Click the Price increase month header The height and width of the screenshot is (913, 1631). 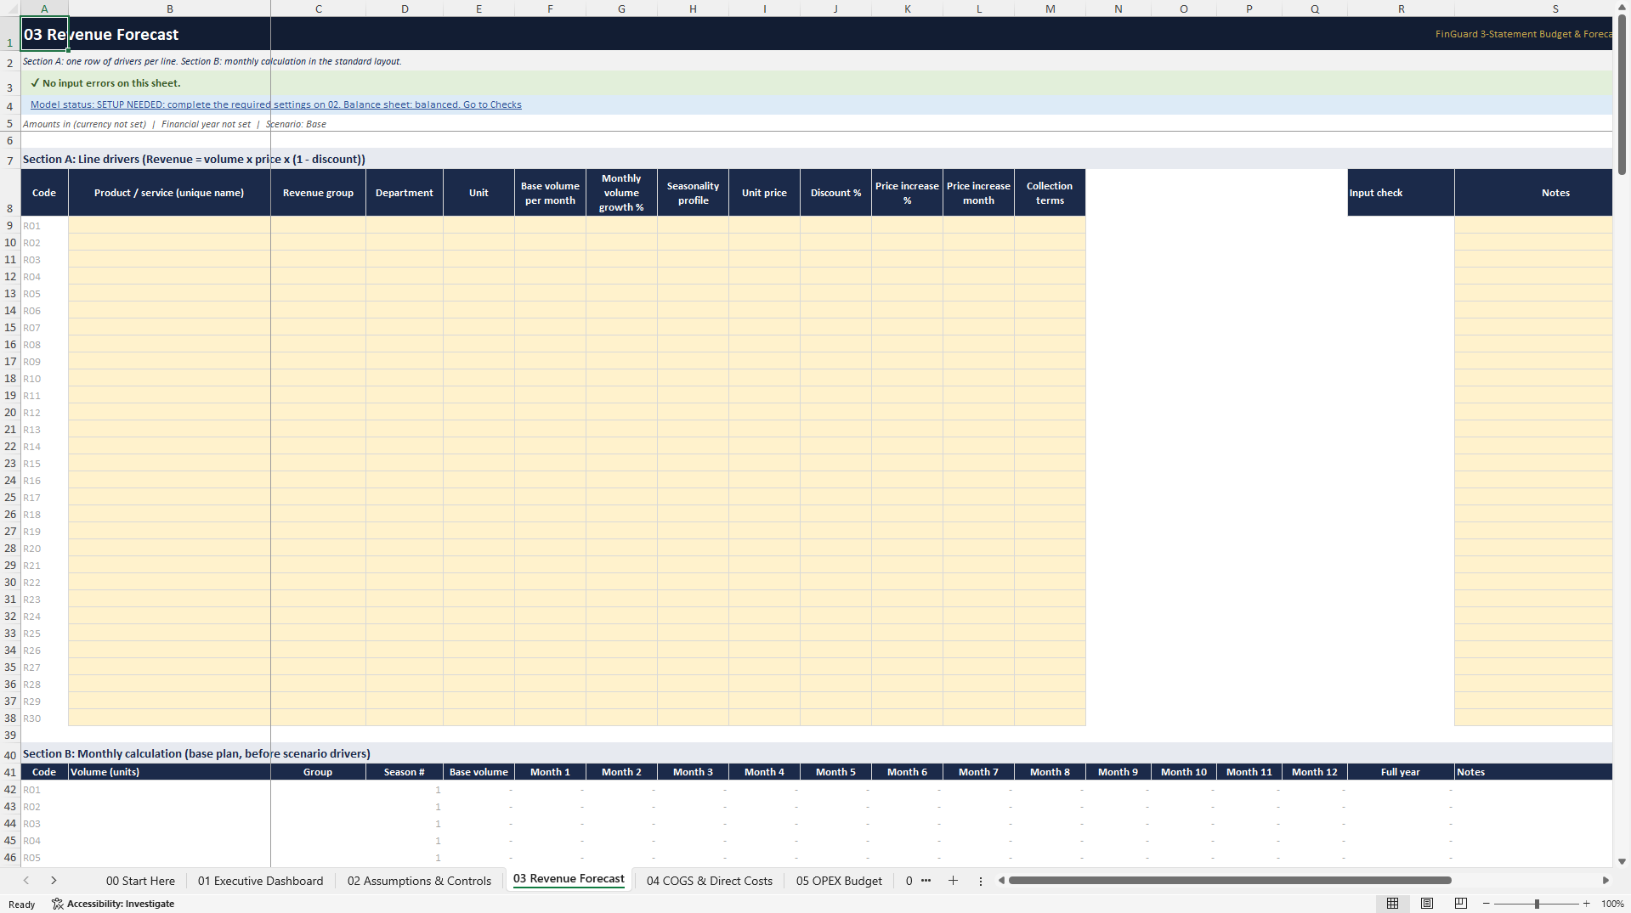coord(978,193)
